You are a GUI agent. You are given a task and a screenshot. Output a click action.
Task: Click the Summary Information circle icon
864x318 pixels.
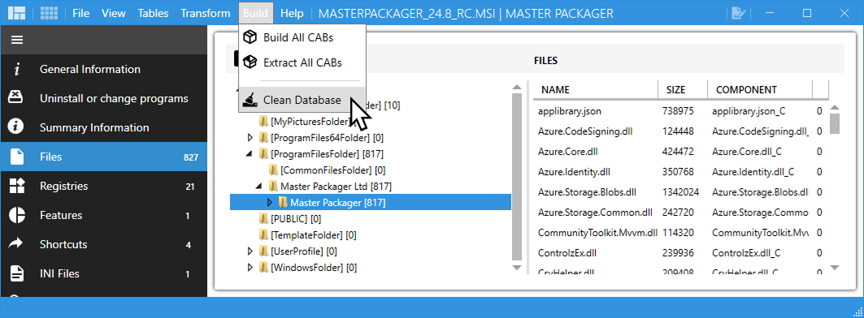(x=17, y=127)
